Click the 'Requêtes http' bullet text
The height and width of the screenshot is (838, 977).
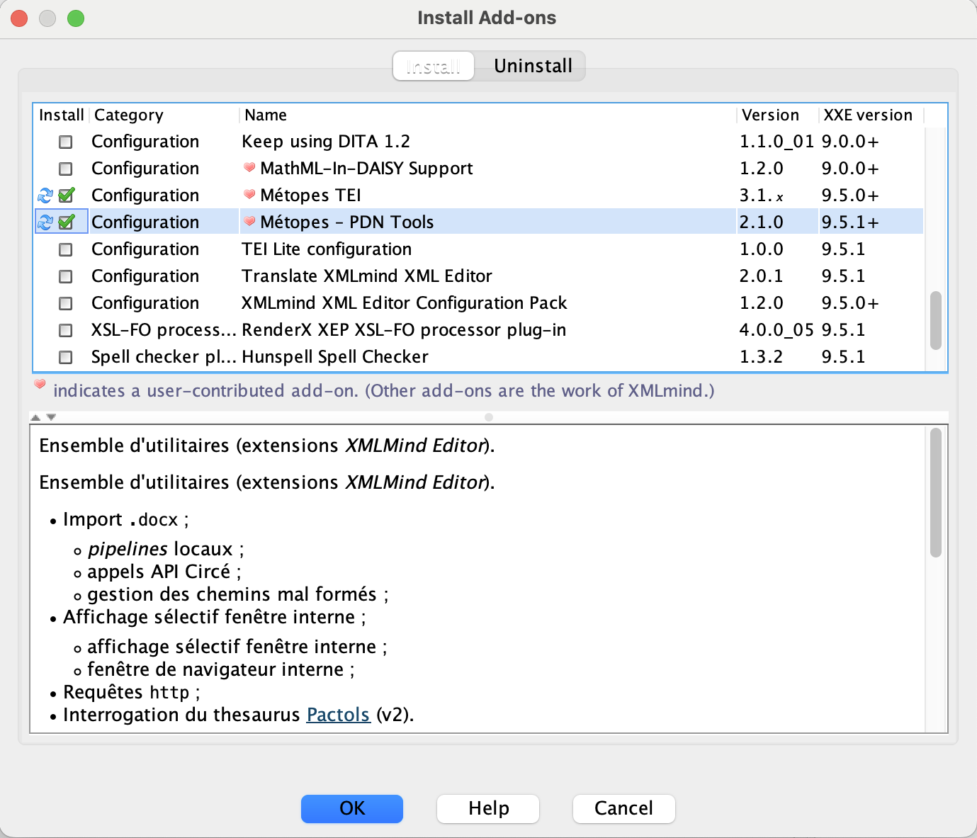pos(132,692)
